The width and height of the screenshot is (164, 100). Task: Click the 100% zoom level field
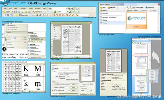62,12
